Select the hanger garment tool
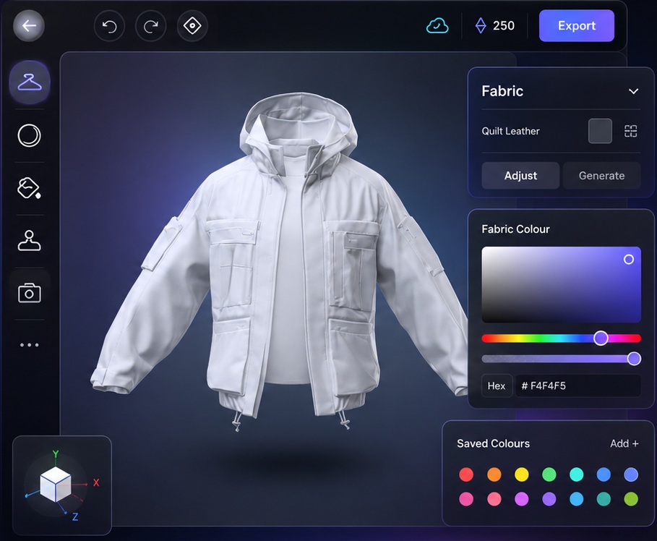 [x=30, y=82]
